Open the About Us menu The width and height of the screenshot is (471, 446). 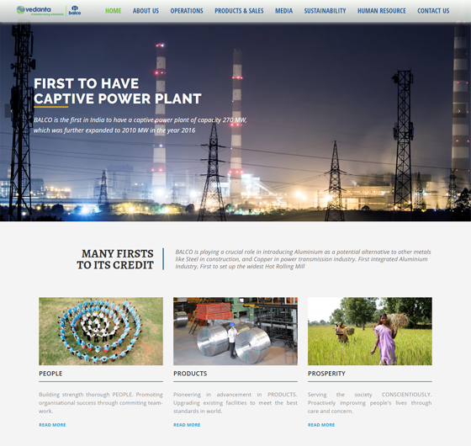coord(146,11)
